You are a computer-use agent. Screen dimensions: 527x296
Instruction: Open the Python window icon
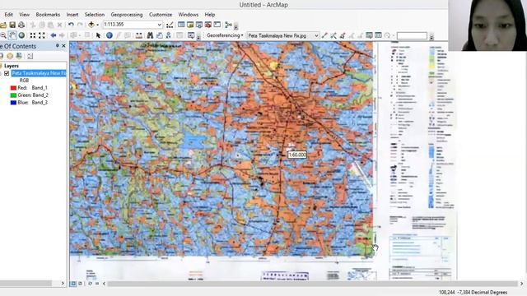tap(217, 25)
